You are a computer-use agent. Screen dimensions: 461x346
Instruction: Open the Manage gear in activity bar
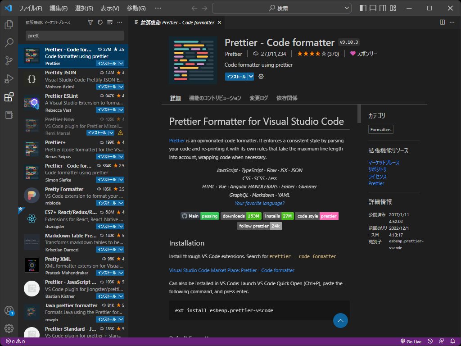(9, 328)
